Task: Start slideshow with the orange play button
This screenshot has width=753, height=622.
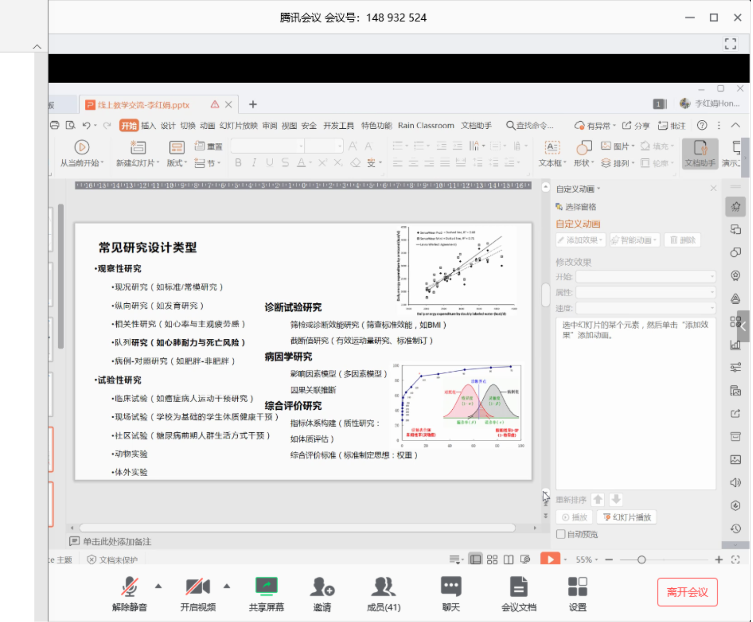Action: tap(550, 559)
